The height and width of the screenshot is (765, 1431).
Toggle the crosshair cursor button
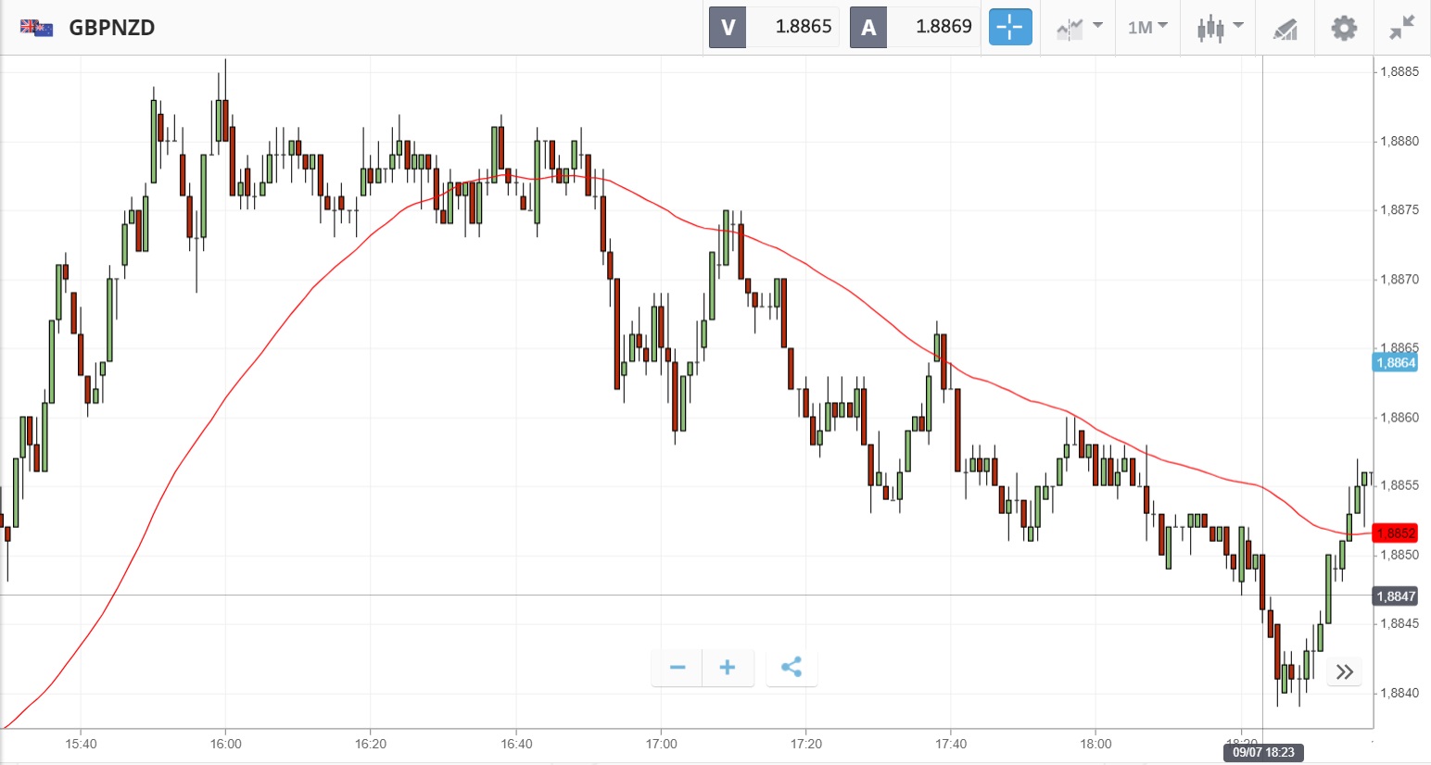pos(1009,27)
